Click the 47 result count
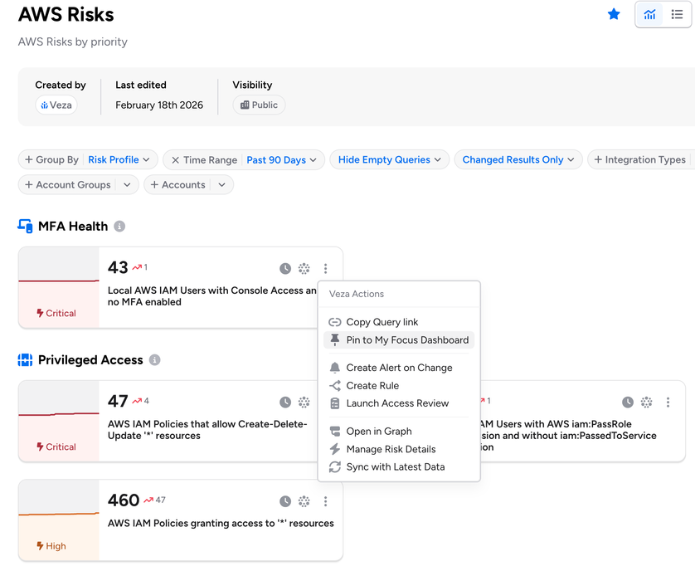Screen dimensions: 695x571 118,402
